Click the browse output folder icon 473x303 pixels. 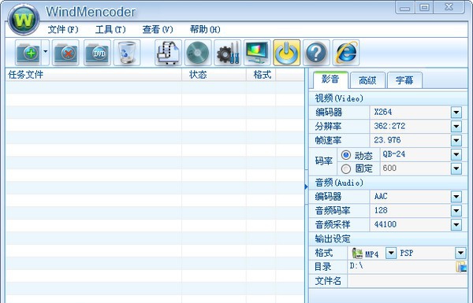click(x=461, y=267)
